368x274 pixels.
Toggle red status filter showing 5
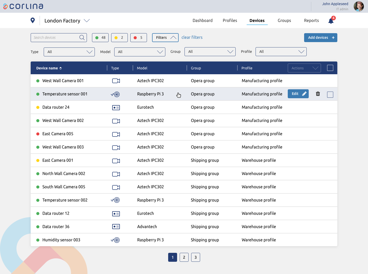pos(139,38)
